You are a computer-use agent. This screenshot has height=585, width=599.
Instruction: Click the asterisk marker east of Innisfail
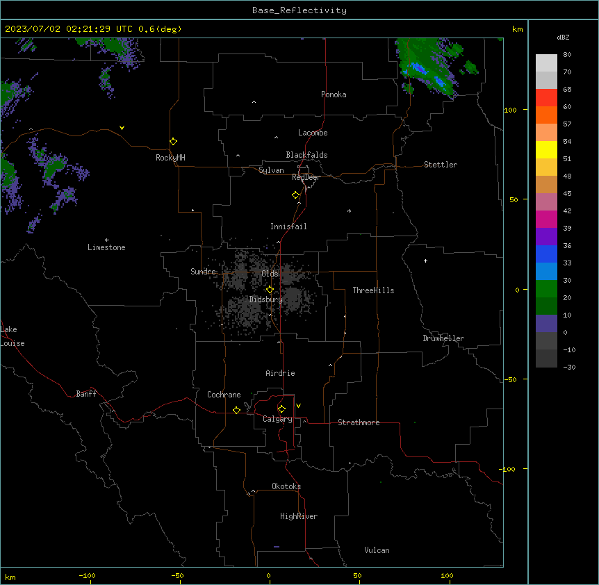point(349,211)
